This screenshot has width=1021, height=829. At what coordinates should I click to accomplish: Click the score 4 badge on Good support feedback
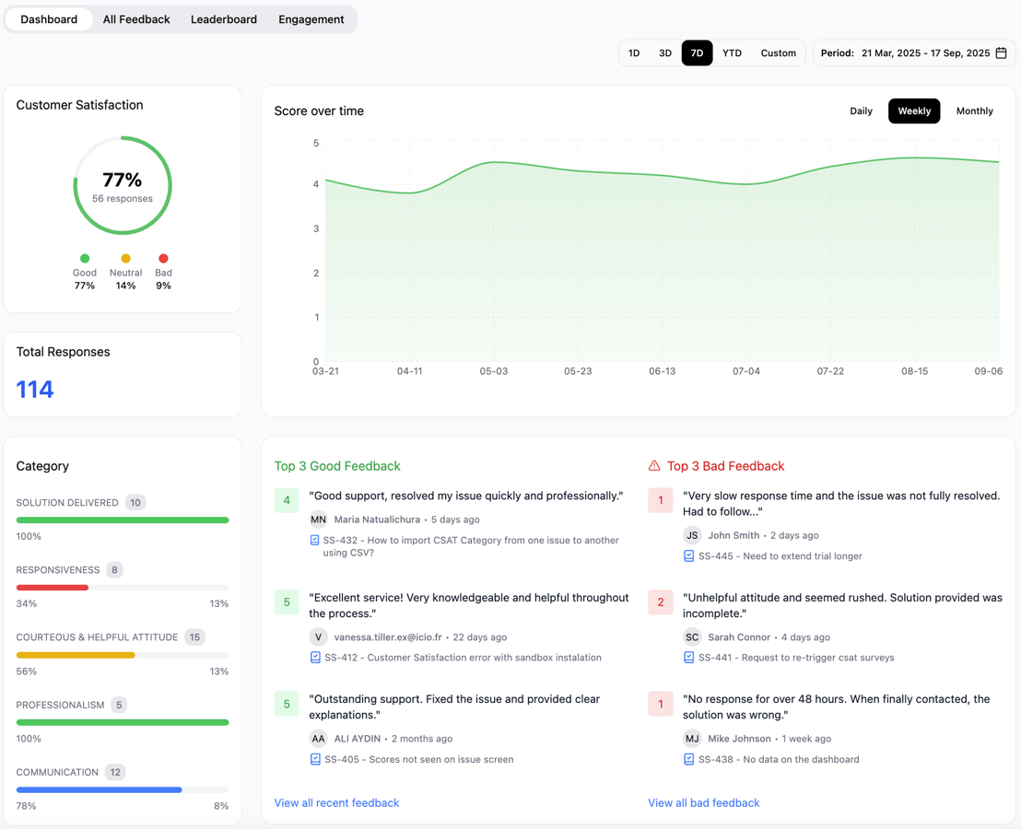287,500
